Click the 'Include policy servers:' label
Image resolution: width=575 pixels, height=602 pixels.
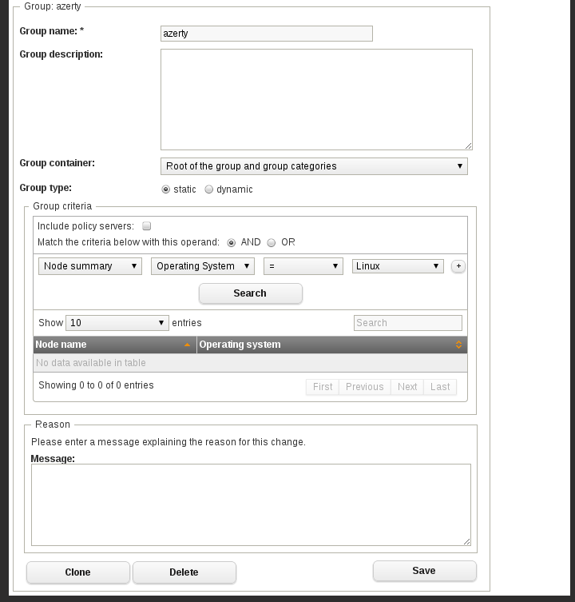85,226
